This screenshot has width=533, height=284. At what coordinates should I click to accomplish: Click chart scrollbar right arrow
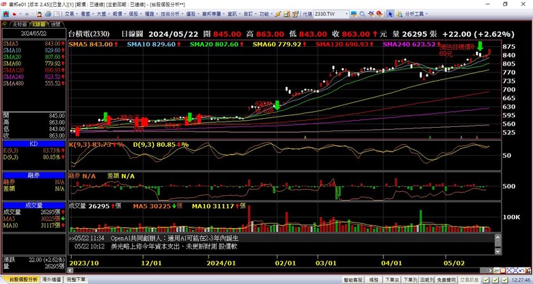tap(490, 270)
